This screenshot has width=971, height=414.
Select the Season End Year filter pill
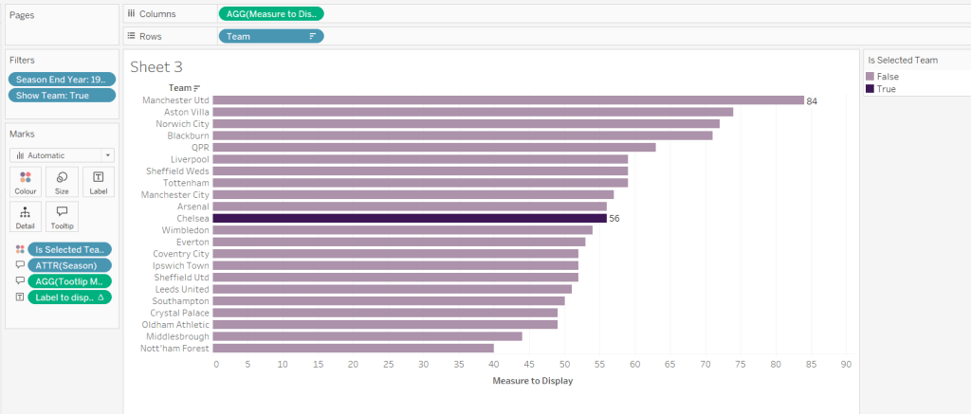click(62, 80)
